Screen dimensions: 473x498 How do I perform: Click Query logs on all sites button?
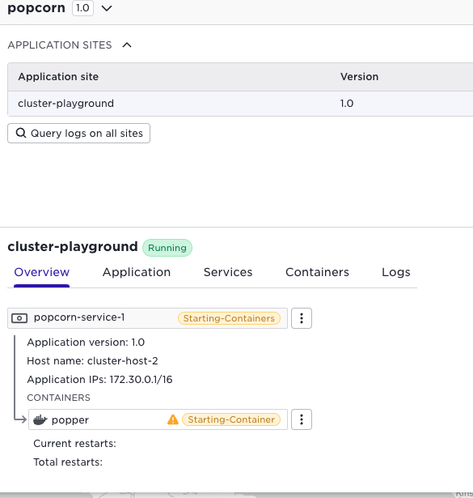(78, 133)
